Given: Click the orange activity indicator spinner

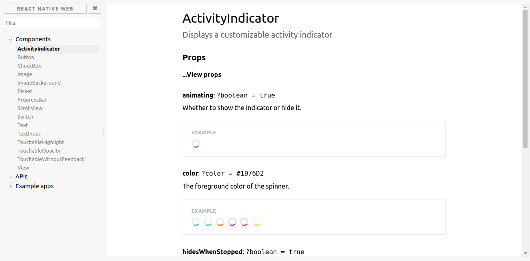Looking at the screenshot, I should click(x=220, y=222).
